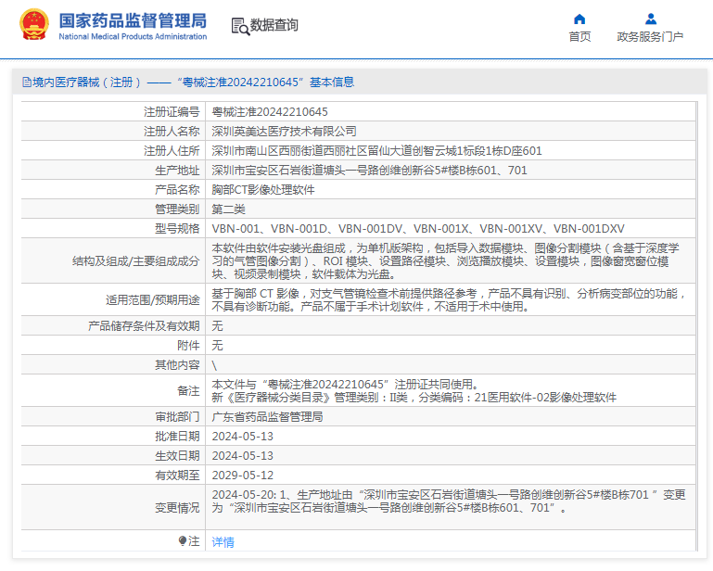Screen dimensions: 713x571
Task: Click 国家药品监督管理局 site title
Action: point(133,21)
